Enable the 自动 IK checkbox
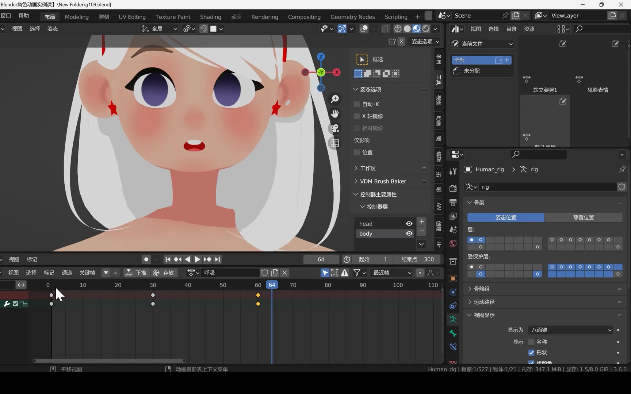This screenshot has width=631, height=394. click(x=357, y=104)
